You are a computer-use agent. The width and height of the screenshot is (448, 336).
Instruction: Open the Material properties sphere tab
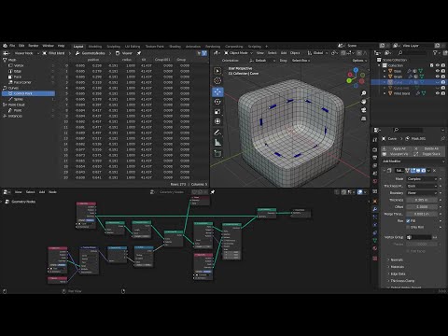[375, 248]
